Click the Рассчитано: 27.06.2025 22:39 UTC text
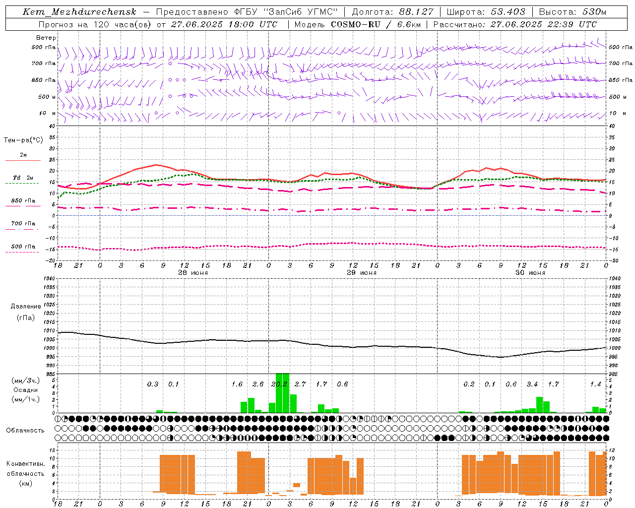The width and height of the screenshot is (635, 508). pyautogui.click(x=515, y=24)
